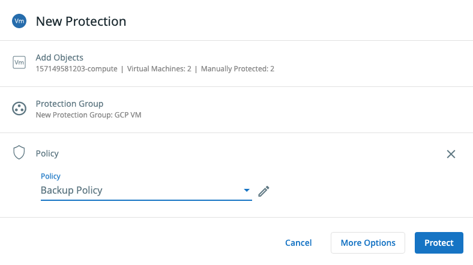
Task: Open the Backup Policy combo box
Action: pyautogui.click(x=142, y=191)
